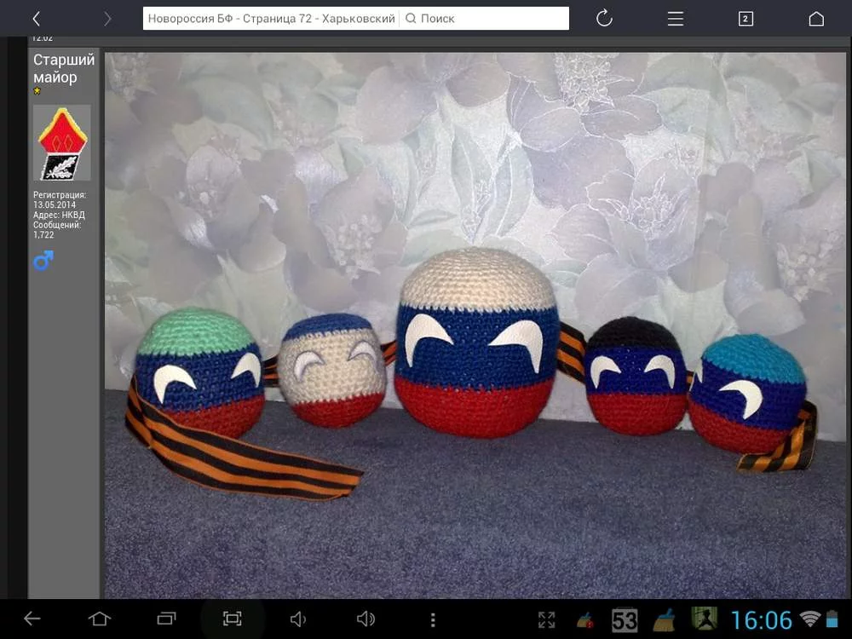
Task: Focus the Поиск search field
Action: point(485,19)
